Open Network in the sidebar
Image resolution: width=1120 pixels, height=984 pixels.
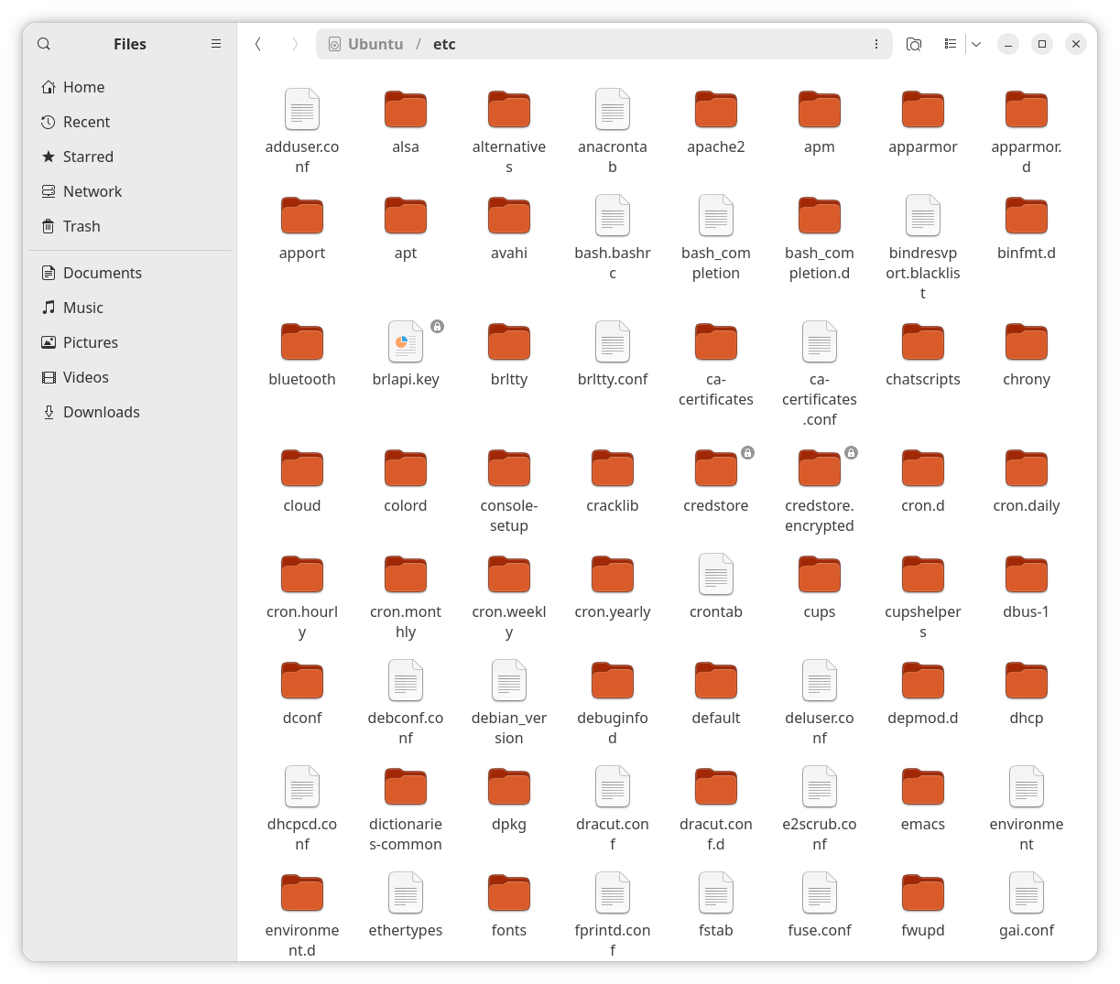coord(92,191)
